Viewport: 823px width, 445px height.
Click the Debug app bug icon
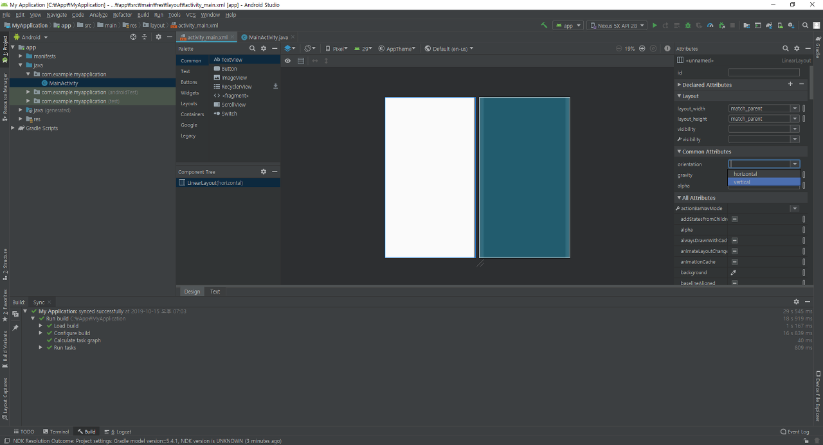click(x=688, y=26)
